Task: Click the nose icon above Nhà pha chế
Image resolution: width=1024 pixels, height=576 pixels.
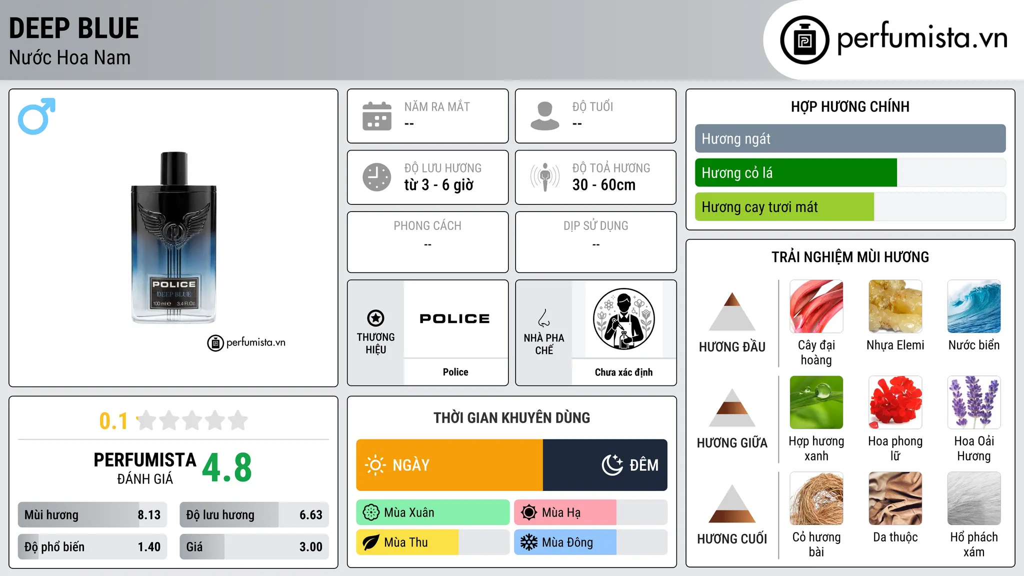Action: tap(544, 318)
